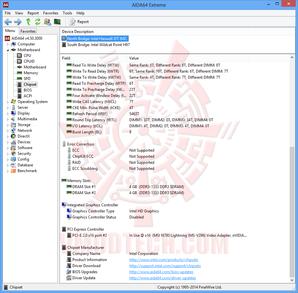Collapse the Motherboard tree node
Image resolution: width=298 pixels, height=293 pixels.
click(x=8, y=50)
